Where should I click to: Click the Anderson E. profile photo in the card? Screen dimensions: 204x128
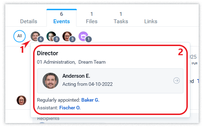50,81
